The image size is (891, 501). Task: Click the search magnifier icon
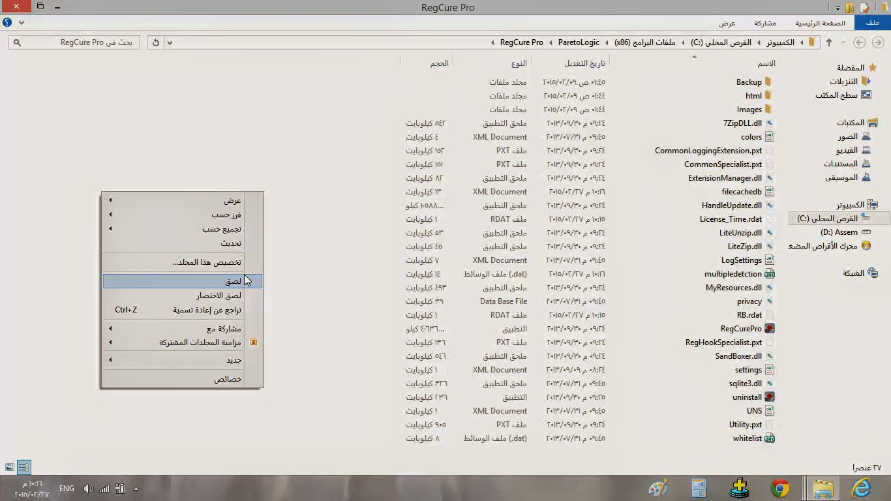(17, 42)
